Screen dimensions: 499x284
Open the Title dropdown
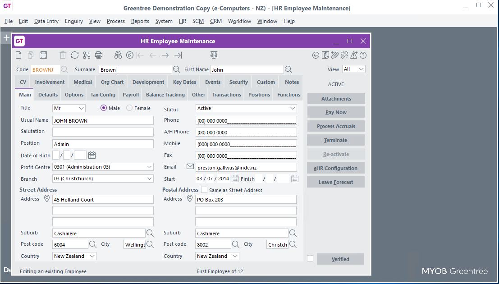81,108
